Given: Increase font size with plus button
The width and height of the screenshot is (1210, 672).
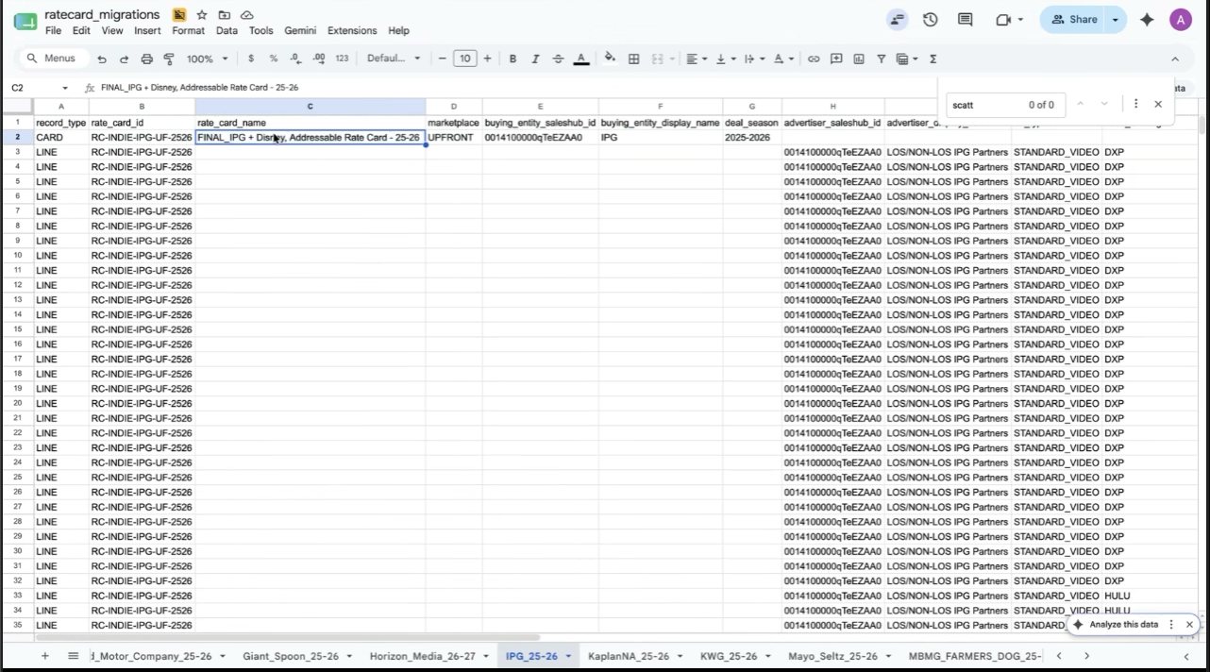Looking at the screenshot, I should [487, 59].
